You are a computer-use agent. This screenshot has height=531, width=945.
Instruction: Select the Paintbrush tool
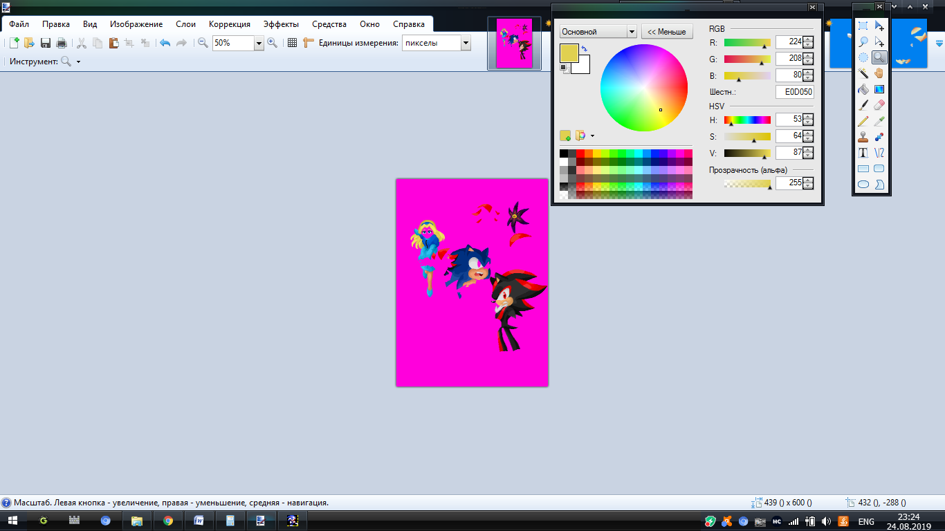pyautogui.click(x=863, y=105)
